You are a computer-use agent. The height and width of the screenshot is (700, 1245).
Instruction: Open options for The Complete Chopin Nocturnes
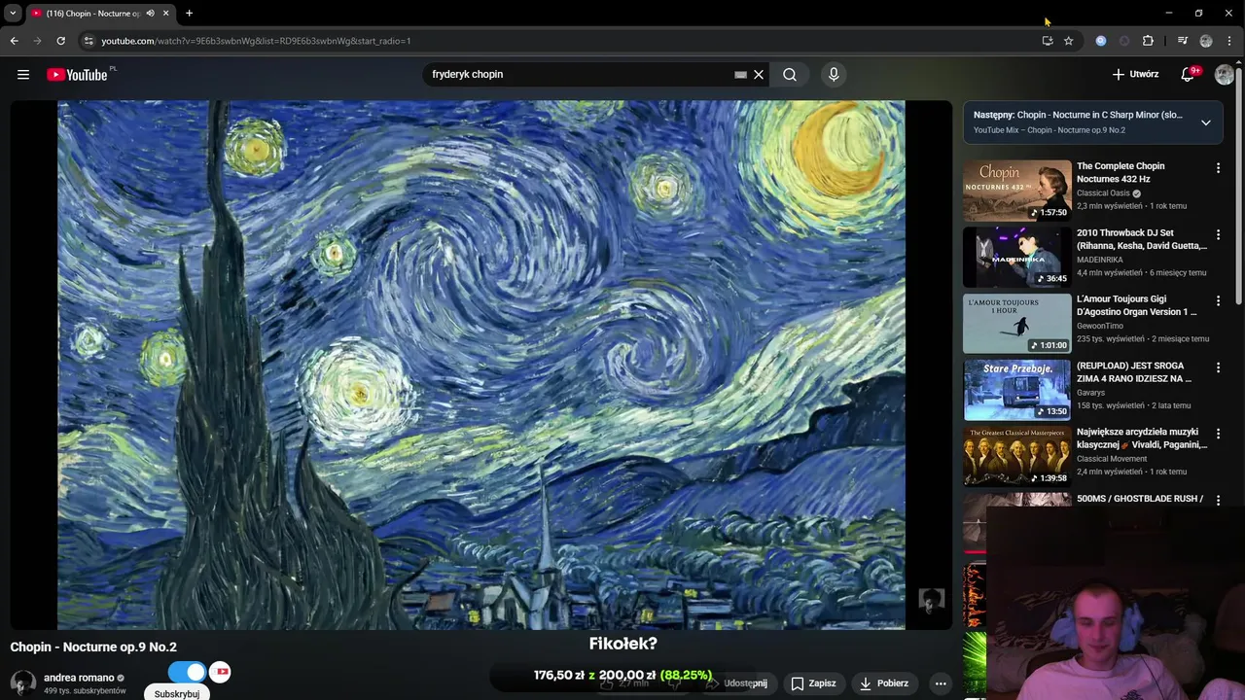(1218, 168)
